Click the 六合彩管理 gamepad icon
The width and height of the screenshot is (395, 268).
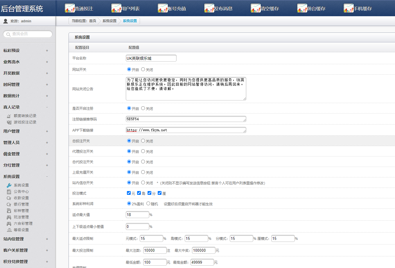9,224
